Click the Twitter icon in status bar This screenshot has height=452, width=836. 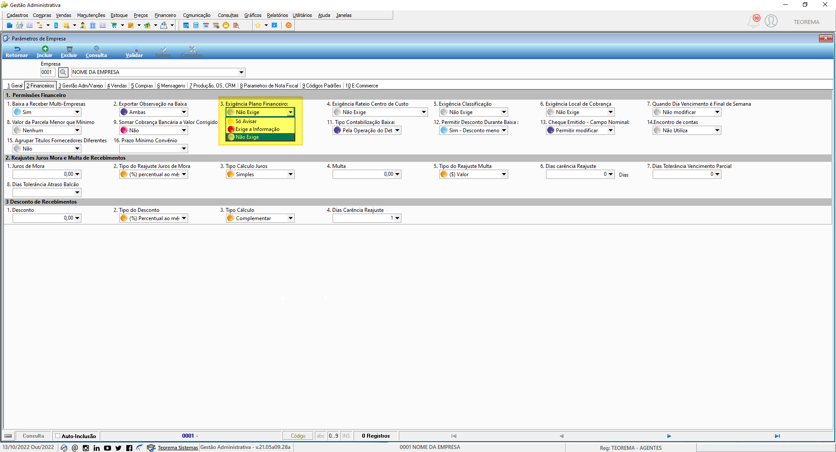click(118, 448)
